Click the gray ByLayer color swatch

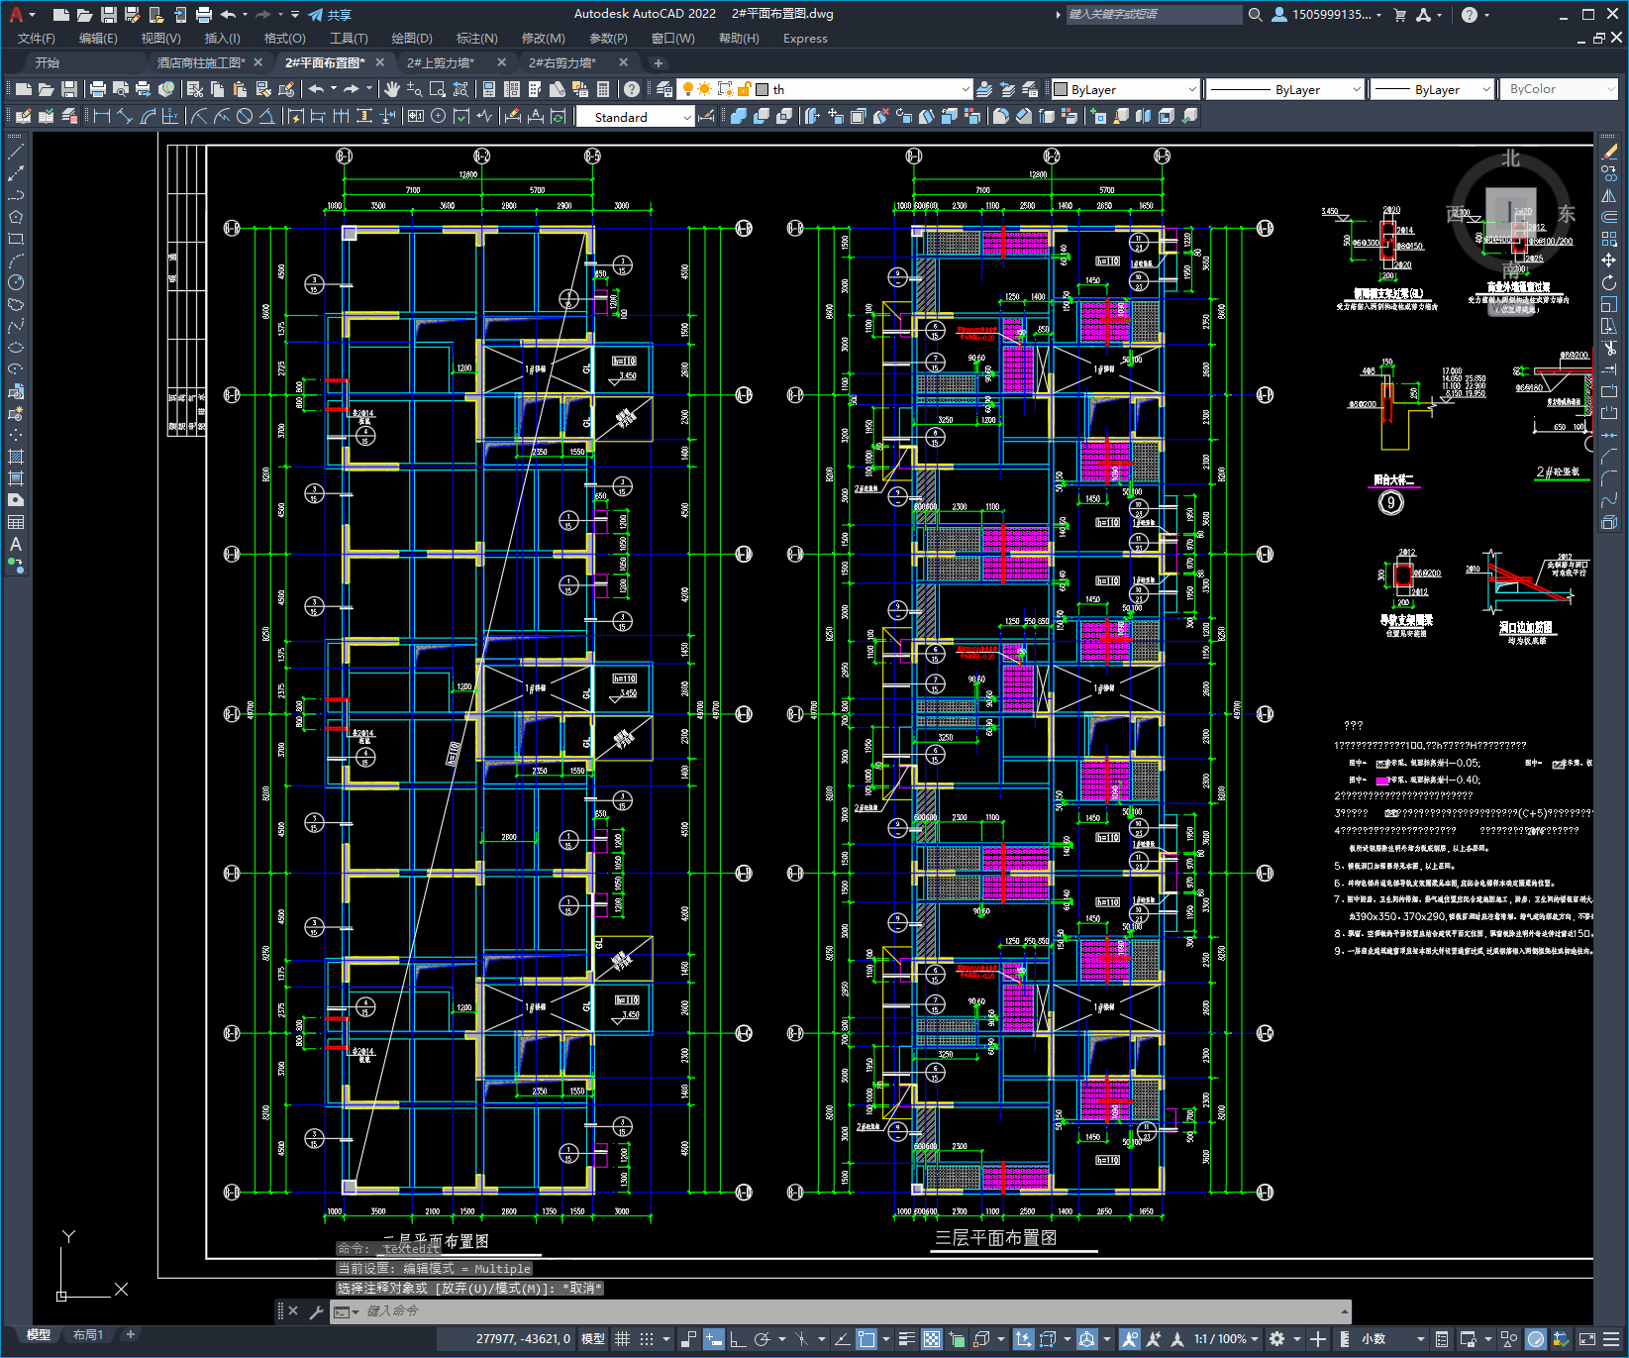point(1061,89)
